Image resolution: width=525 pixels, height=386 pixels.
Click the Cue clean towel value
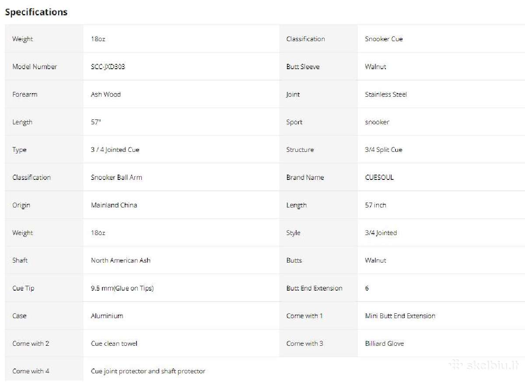coord(114,344)
